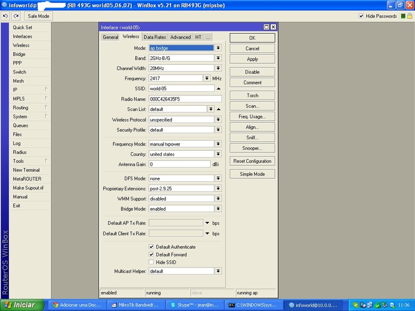415x311 pixels.
Task: Toggle the Hide Passwords checkbox
Action: click(x=361, y=16)
